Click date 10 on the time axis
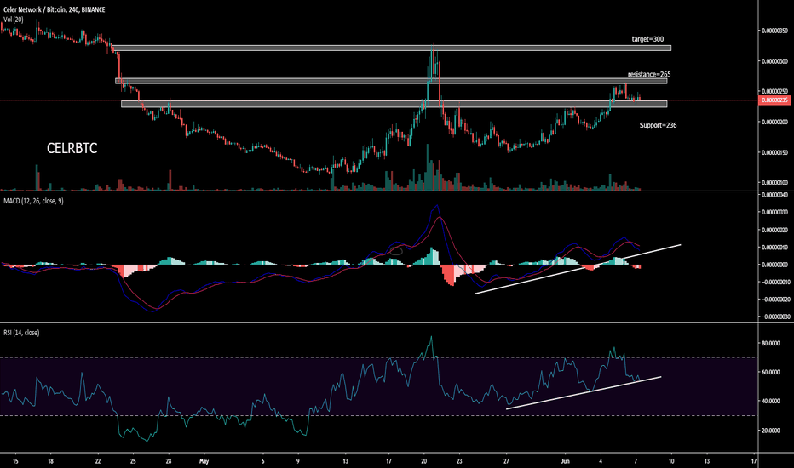 coord(671,461)
